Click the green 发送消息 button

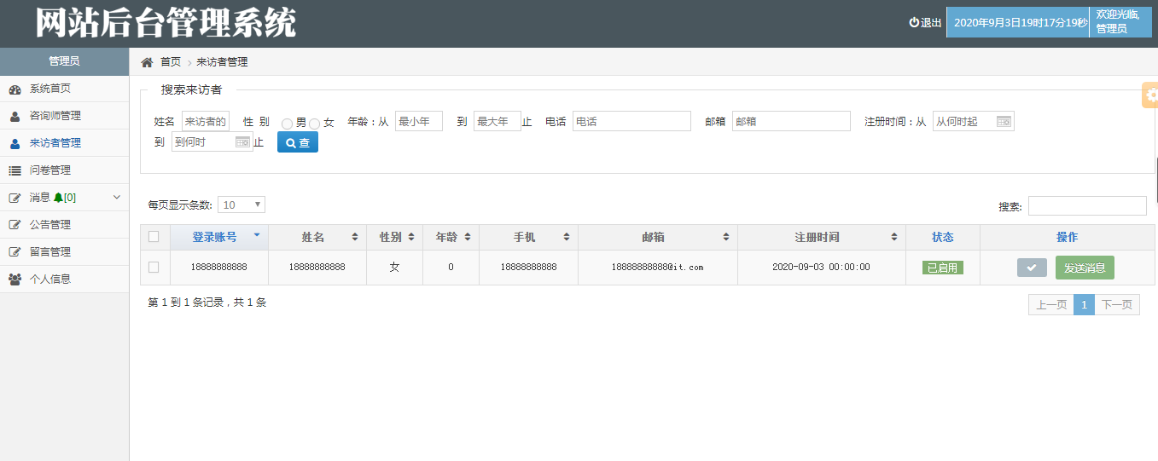pos(1085,268)
